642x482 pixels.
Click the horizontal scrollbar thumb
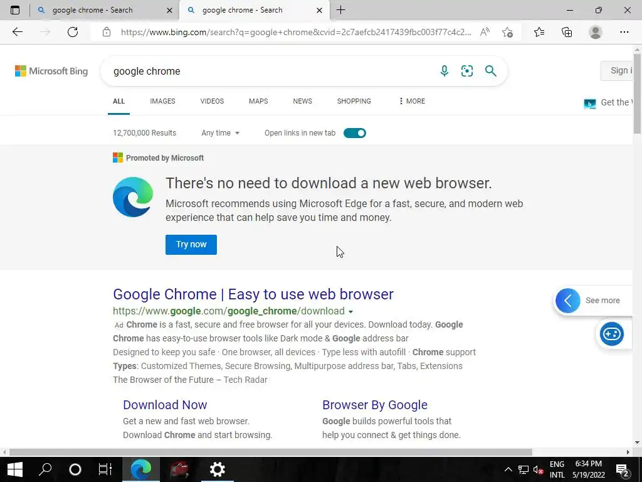point(270,452)
